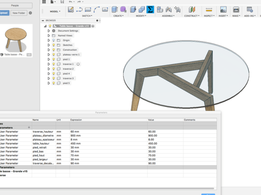Select the As-built Joint tool
This screenshot has width=261, height=195.
click(177, 10)
